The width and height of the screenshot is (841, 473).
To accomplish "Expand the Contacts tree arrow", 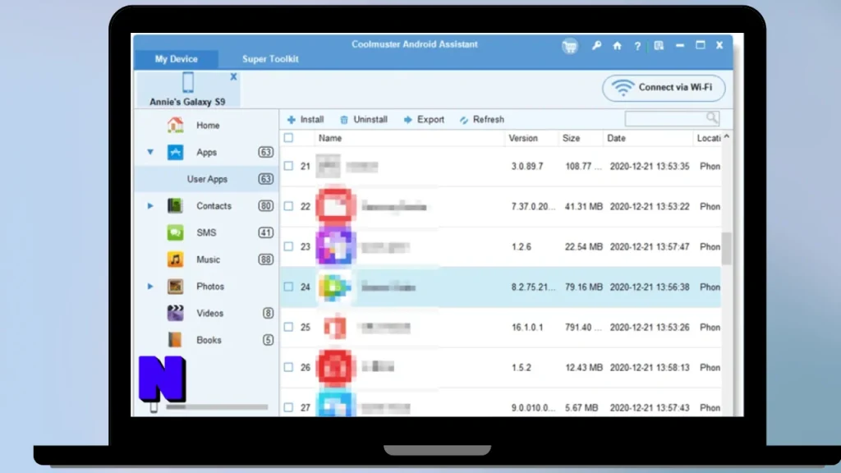I will click(x=150, y=206).
